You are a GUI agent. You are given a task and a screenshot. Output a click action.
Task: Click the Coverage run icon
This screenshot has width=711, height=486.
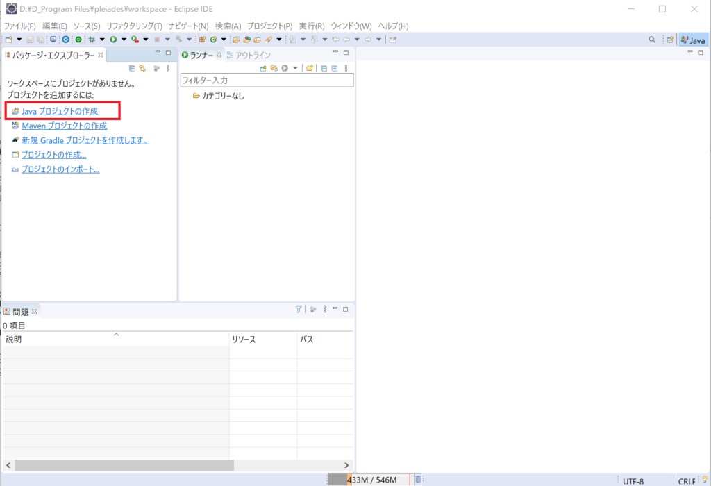[135, 40]
